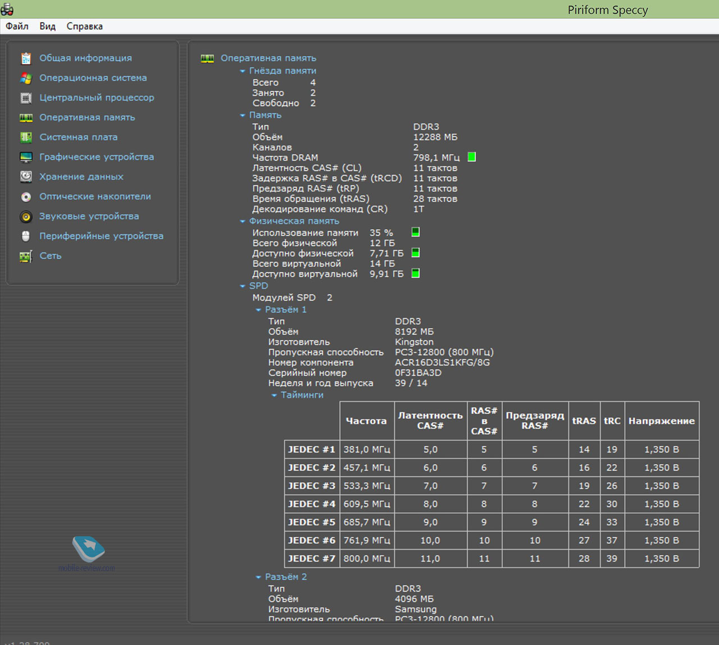Click the Оперативная память main heading
719x645 pixels.
[x=269, y=58]
